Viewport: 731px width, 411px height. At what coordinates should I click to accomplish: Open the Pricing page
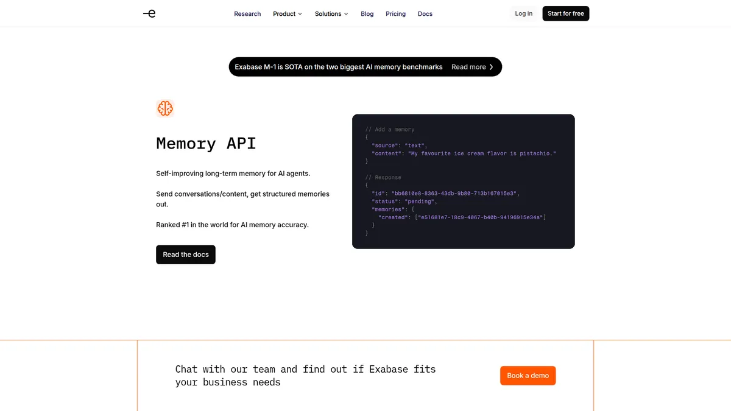click(395, 13)
